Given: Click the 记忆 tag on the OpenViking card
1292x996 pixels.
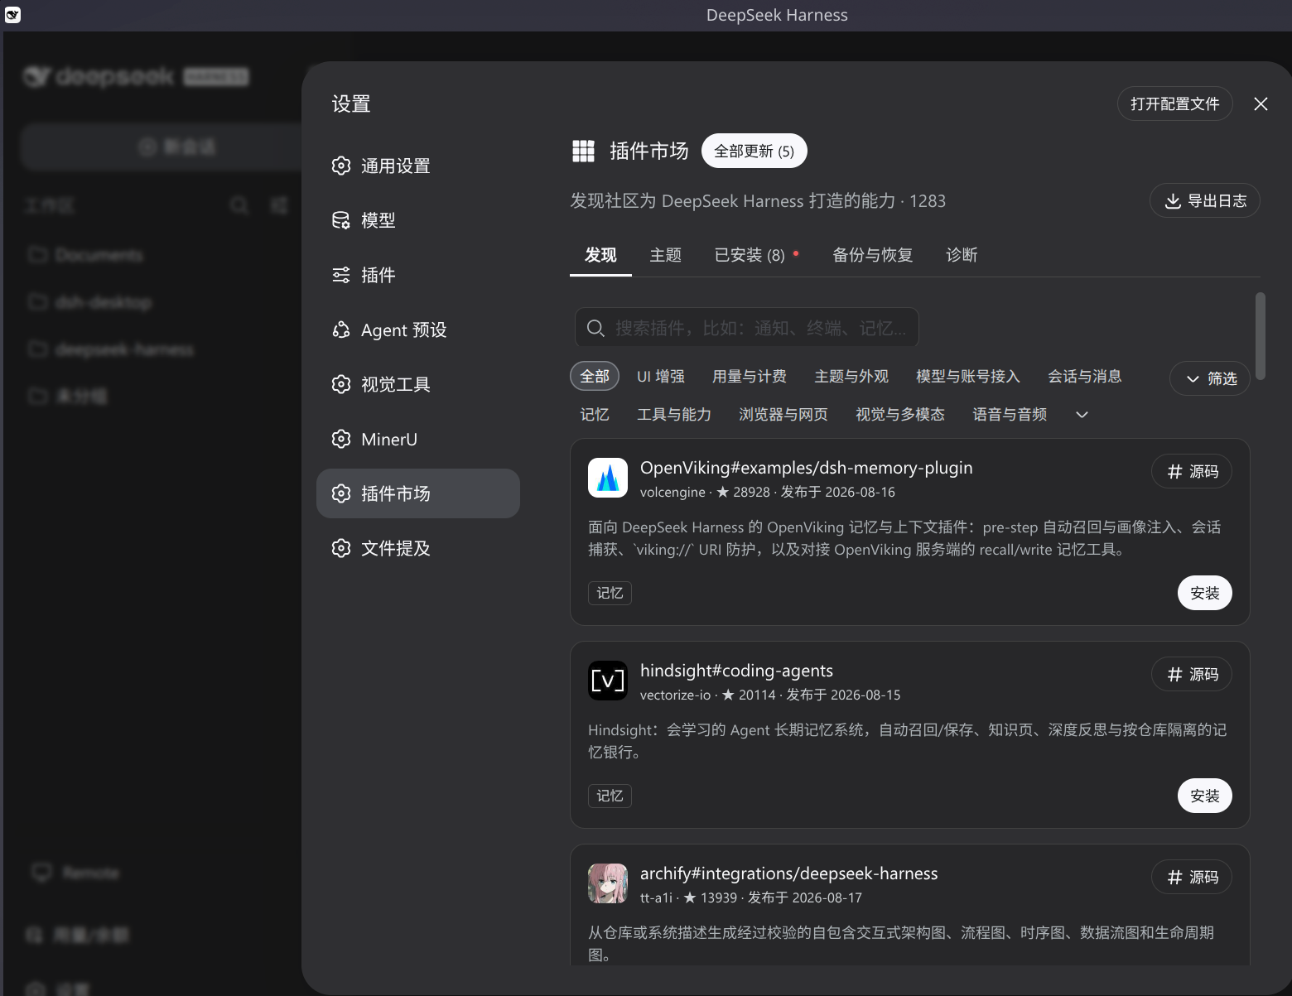Looking at the screenshot, I should pos(610,593).
